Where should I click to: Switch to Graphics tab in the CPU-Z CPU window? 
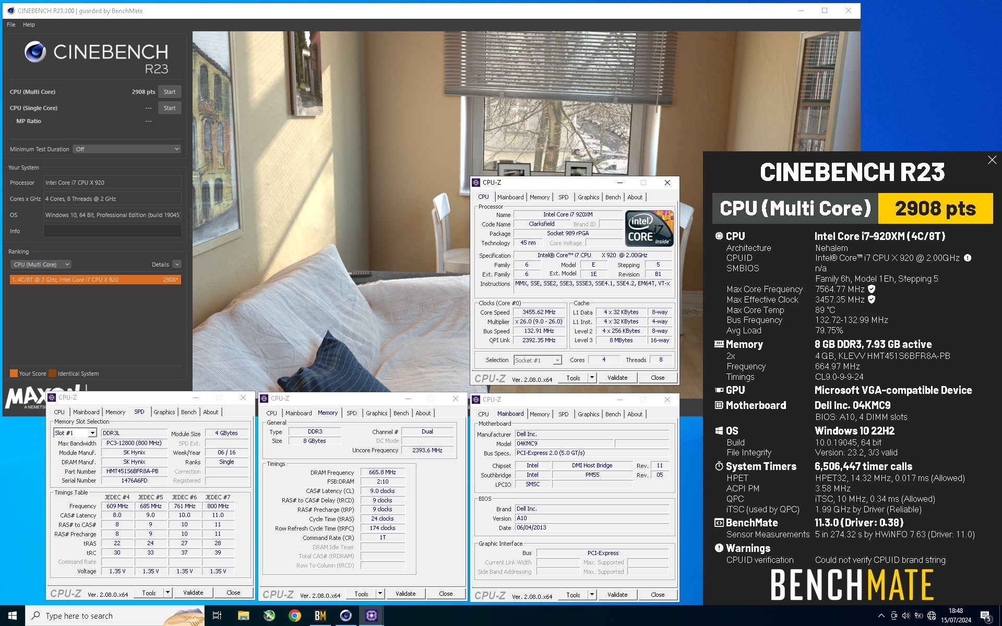(x=588, y=197)
